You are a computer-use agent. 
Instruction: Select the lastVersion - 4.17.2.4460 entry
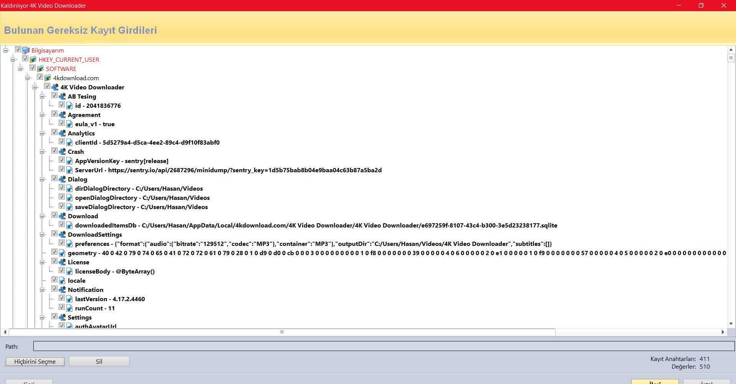click(x=110, y=299)
